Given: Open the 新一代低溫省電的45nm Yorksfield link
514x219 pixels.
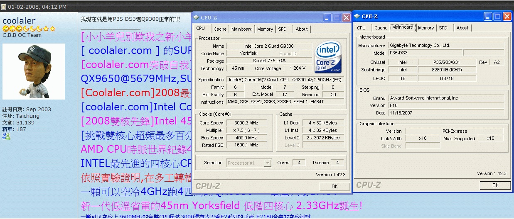Looking at the screenshot, I should (x=221, y=206).
